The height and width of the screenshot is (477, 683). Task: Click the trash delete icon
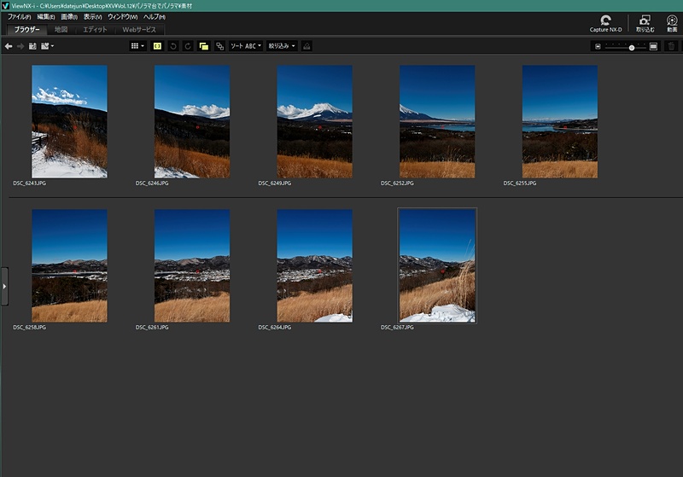672,46
